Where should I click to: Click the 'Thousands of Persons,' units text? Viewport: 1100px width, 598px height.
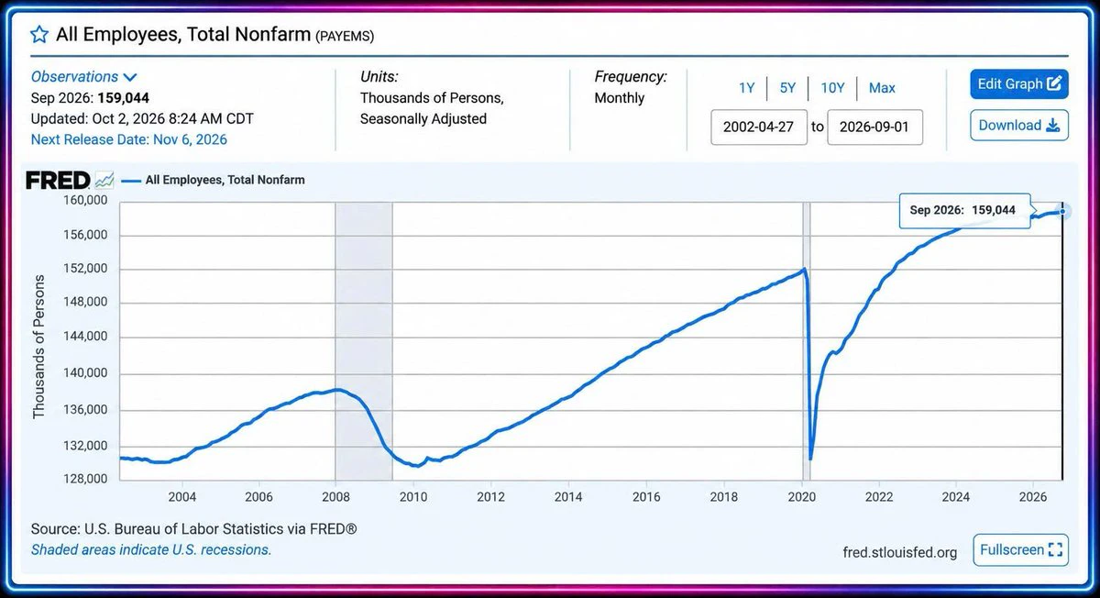click(x=432, y=98)
